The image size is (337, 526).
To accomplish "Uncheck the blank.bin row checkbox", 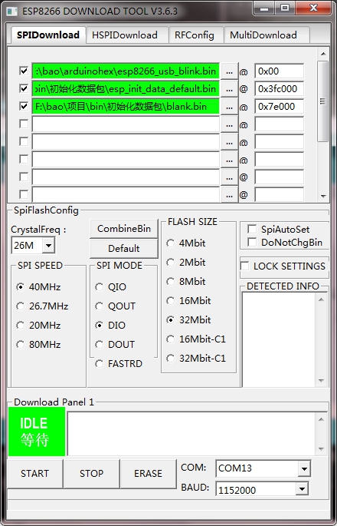I will point(24,106).
